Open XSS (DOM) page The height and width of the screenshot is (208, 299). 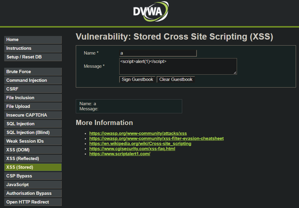33,150
